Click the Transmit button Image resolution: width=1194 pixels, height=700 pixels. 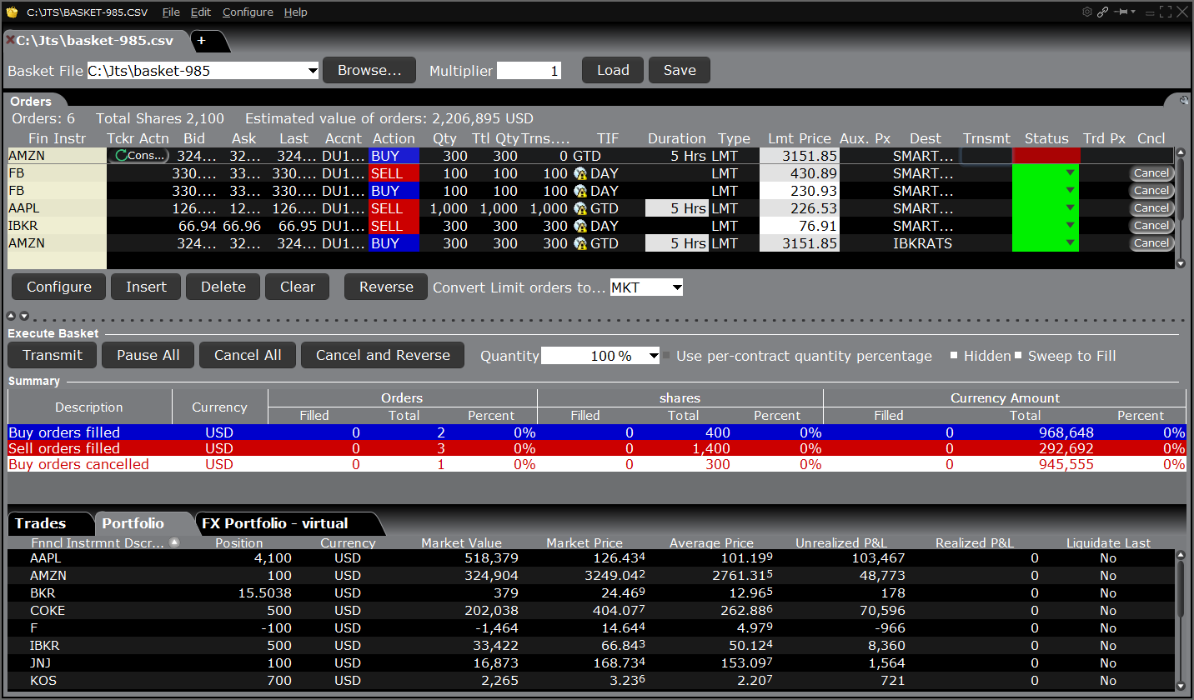(53, 355)
